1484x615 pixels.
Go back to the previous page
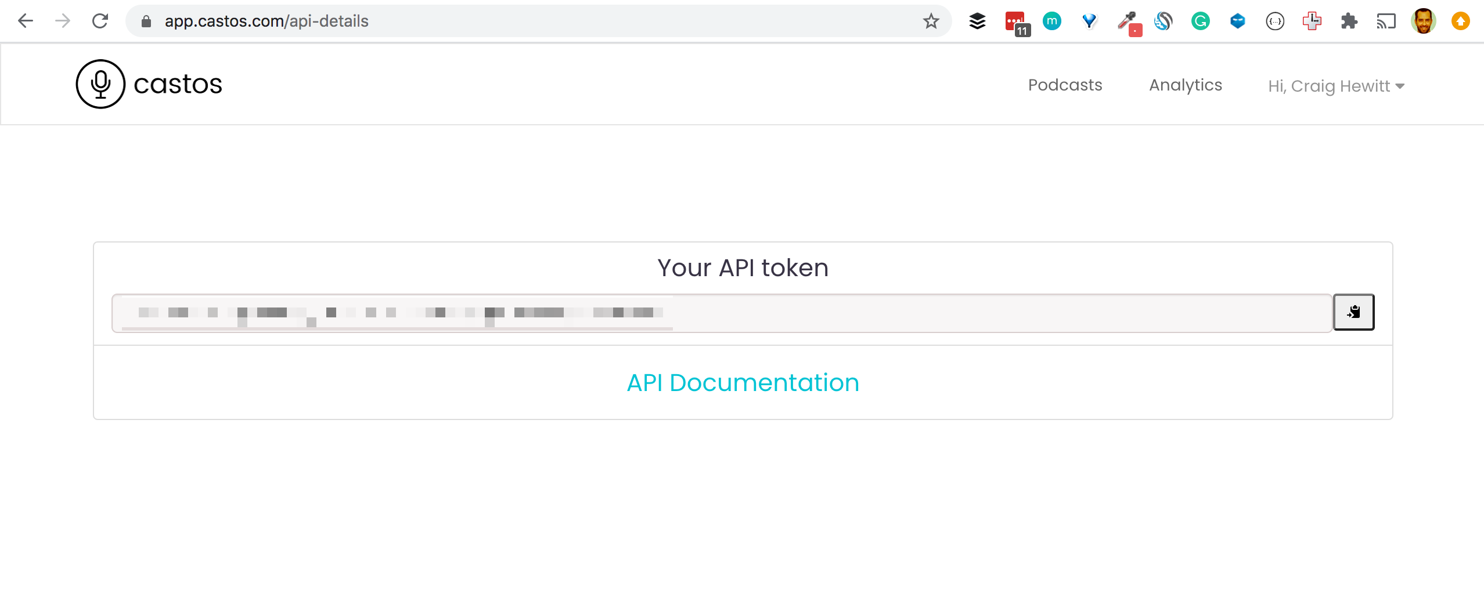(26, 21)
